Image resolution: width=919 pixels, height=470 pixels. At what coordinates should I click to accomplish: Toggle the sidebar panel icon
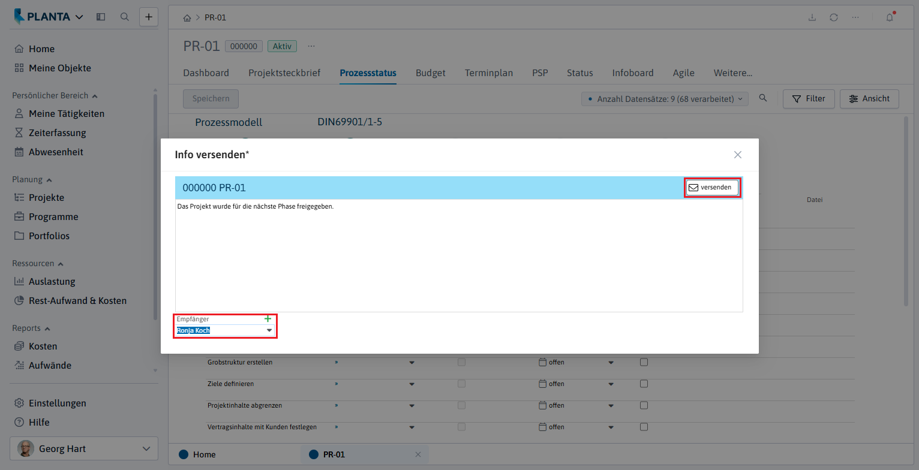101,17
